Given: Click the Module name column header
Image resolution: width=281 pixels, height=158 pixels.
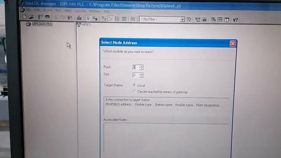Looking at the screenshot, I should 184,105.
